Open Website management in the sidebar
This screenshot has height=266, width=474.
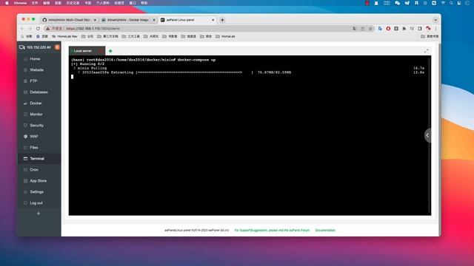(39, 70)
